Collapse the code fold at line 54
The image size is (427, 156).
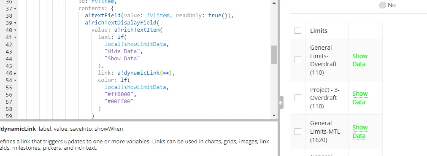click(15, 80)
